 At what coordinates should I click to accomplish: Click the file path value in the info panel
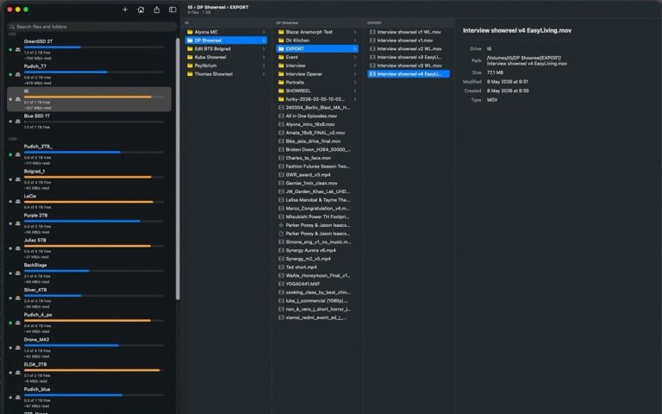527,60
